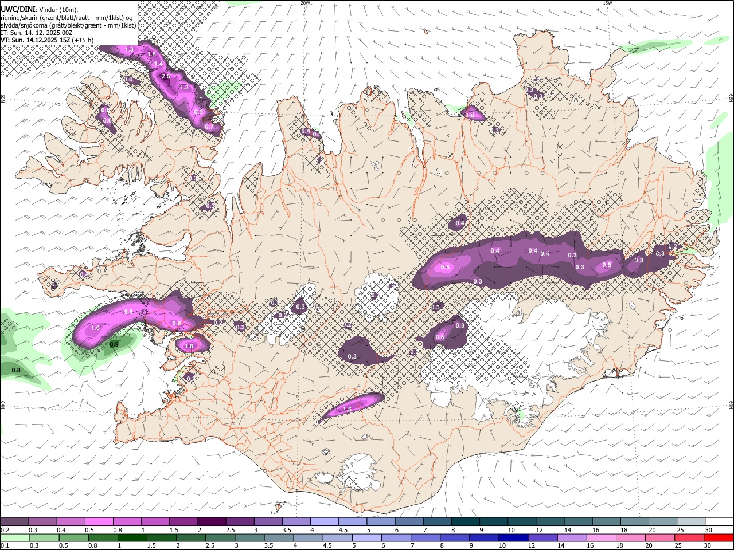Click the black 0.8 value on green rain area
Viewport: 734px width, 550px height.
pyautogui.click(x=16, y=370)
